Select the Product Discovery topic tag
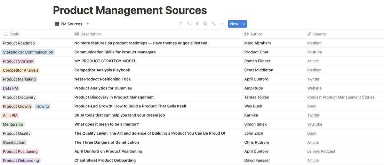 [19, 97]
